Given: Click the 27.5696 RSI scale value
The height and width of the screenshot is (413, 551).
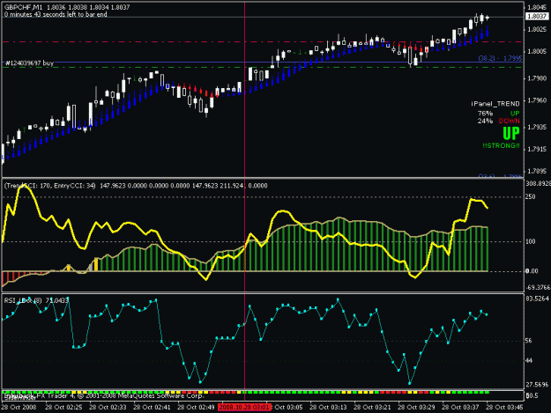Looking at the screenshot, I should (x=537, y=385).
